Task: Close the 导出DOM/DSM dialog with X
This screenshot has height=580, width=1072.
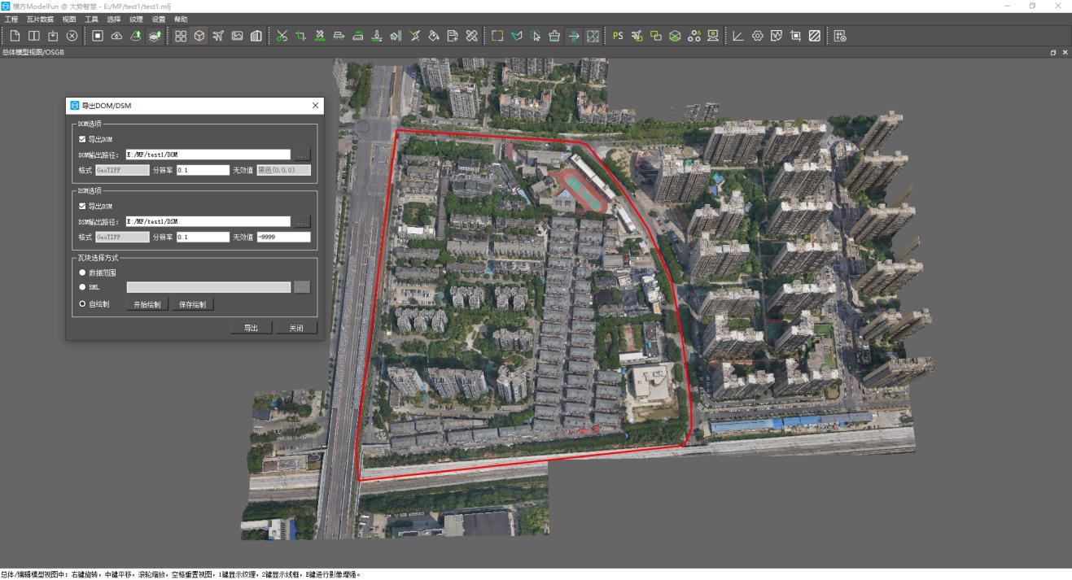Action: coord(315,106)
